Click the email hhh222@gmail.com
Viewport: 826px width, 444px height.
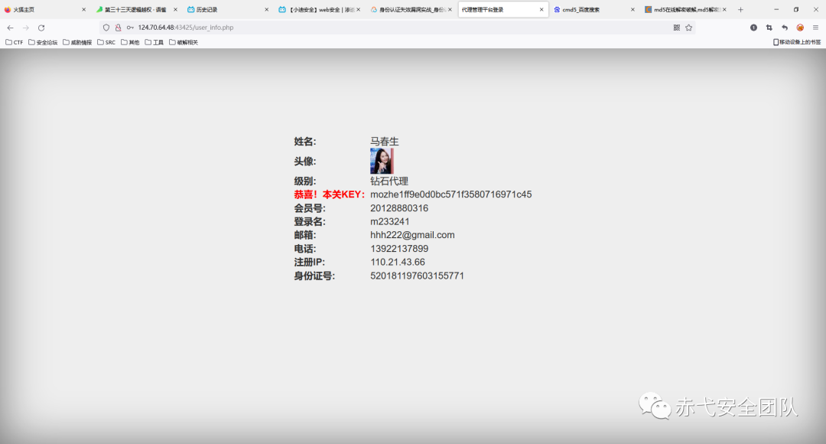pos(412,235)
